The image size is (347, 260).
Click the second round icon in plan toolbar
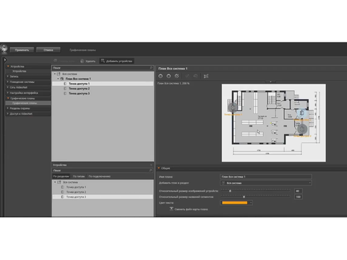pyautogui.click(x=168, y=76)
